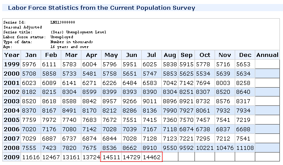Select the 2004 year row label
The height and width of the screenshot is (165, 283).
(x=12, y=110)
